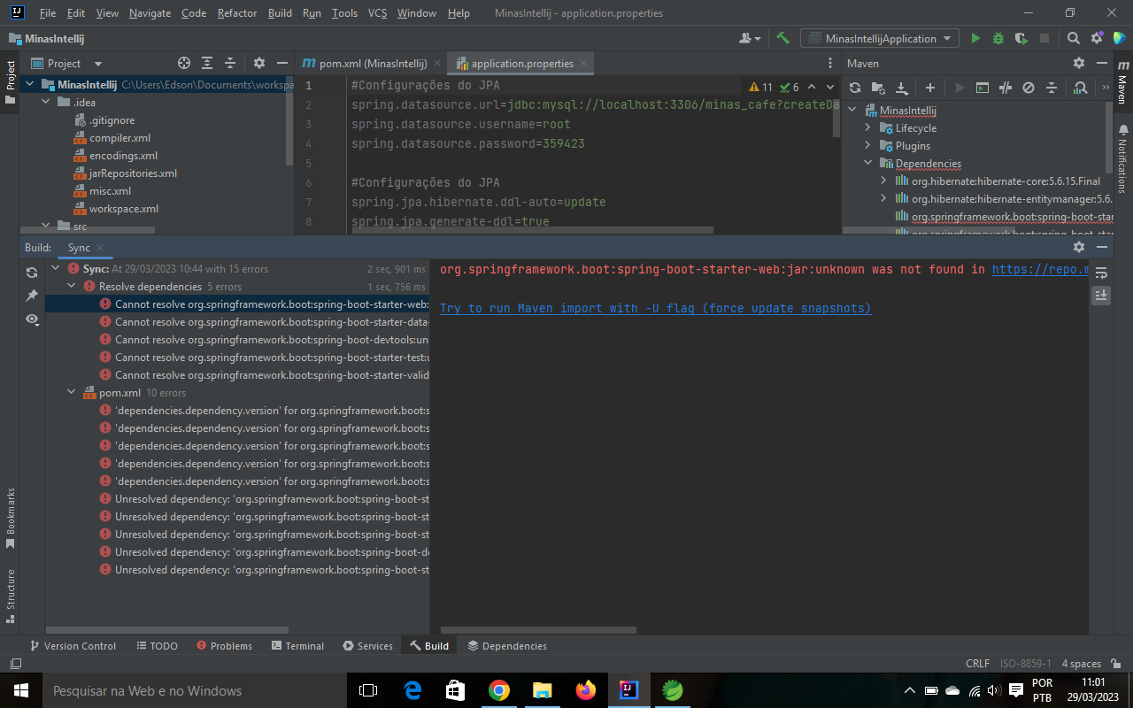Image resolution: width=1133 pixels, height=708 pixels.
Task: Execute Maven Goal icon in Maven toolbar
Action: 983,88
